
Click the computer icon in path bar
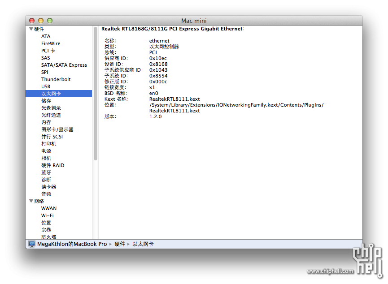[x=32, y=244]
